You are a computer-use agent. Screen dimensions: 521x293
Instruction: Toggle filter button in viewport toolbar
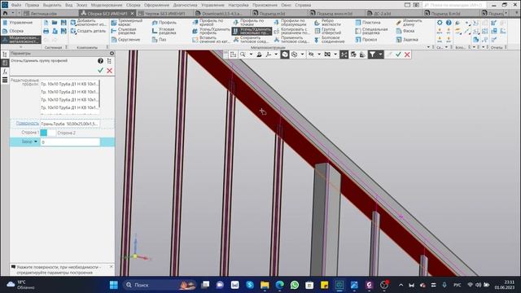372,55
